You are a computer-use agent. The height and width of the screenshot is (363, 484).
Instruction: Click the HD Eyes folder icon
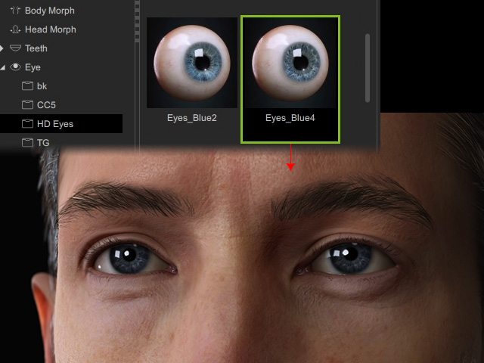pyautogui.click(x=28, y=123)
